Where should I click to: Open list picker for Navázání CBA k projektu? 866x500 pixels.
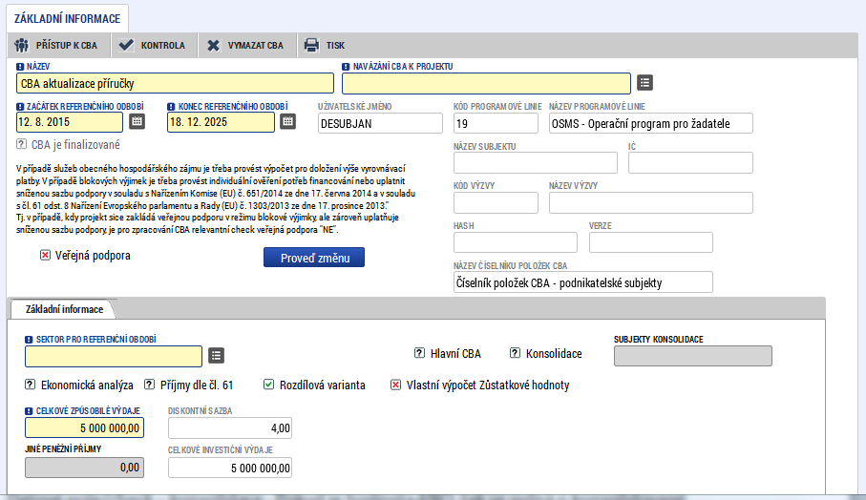point(644,83)
